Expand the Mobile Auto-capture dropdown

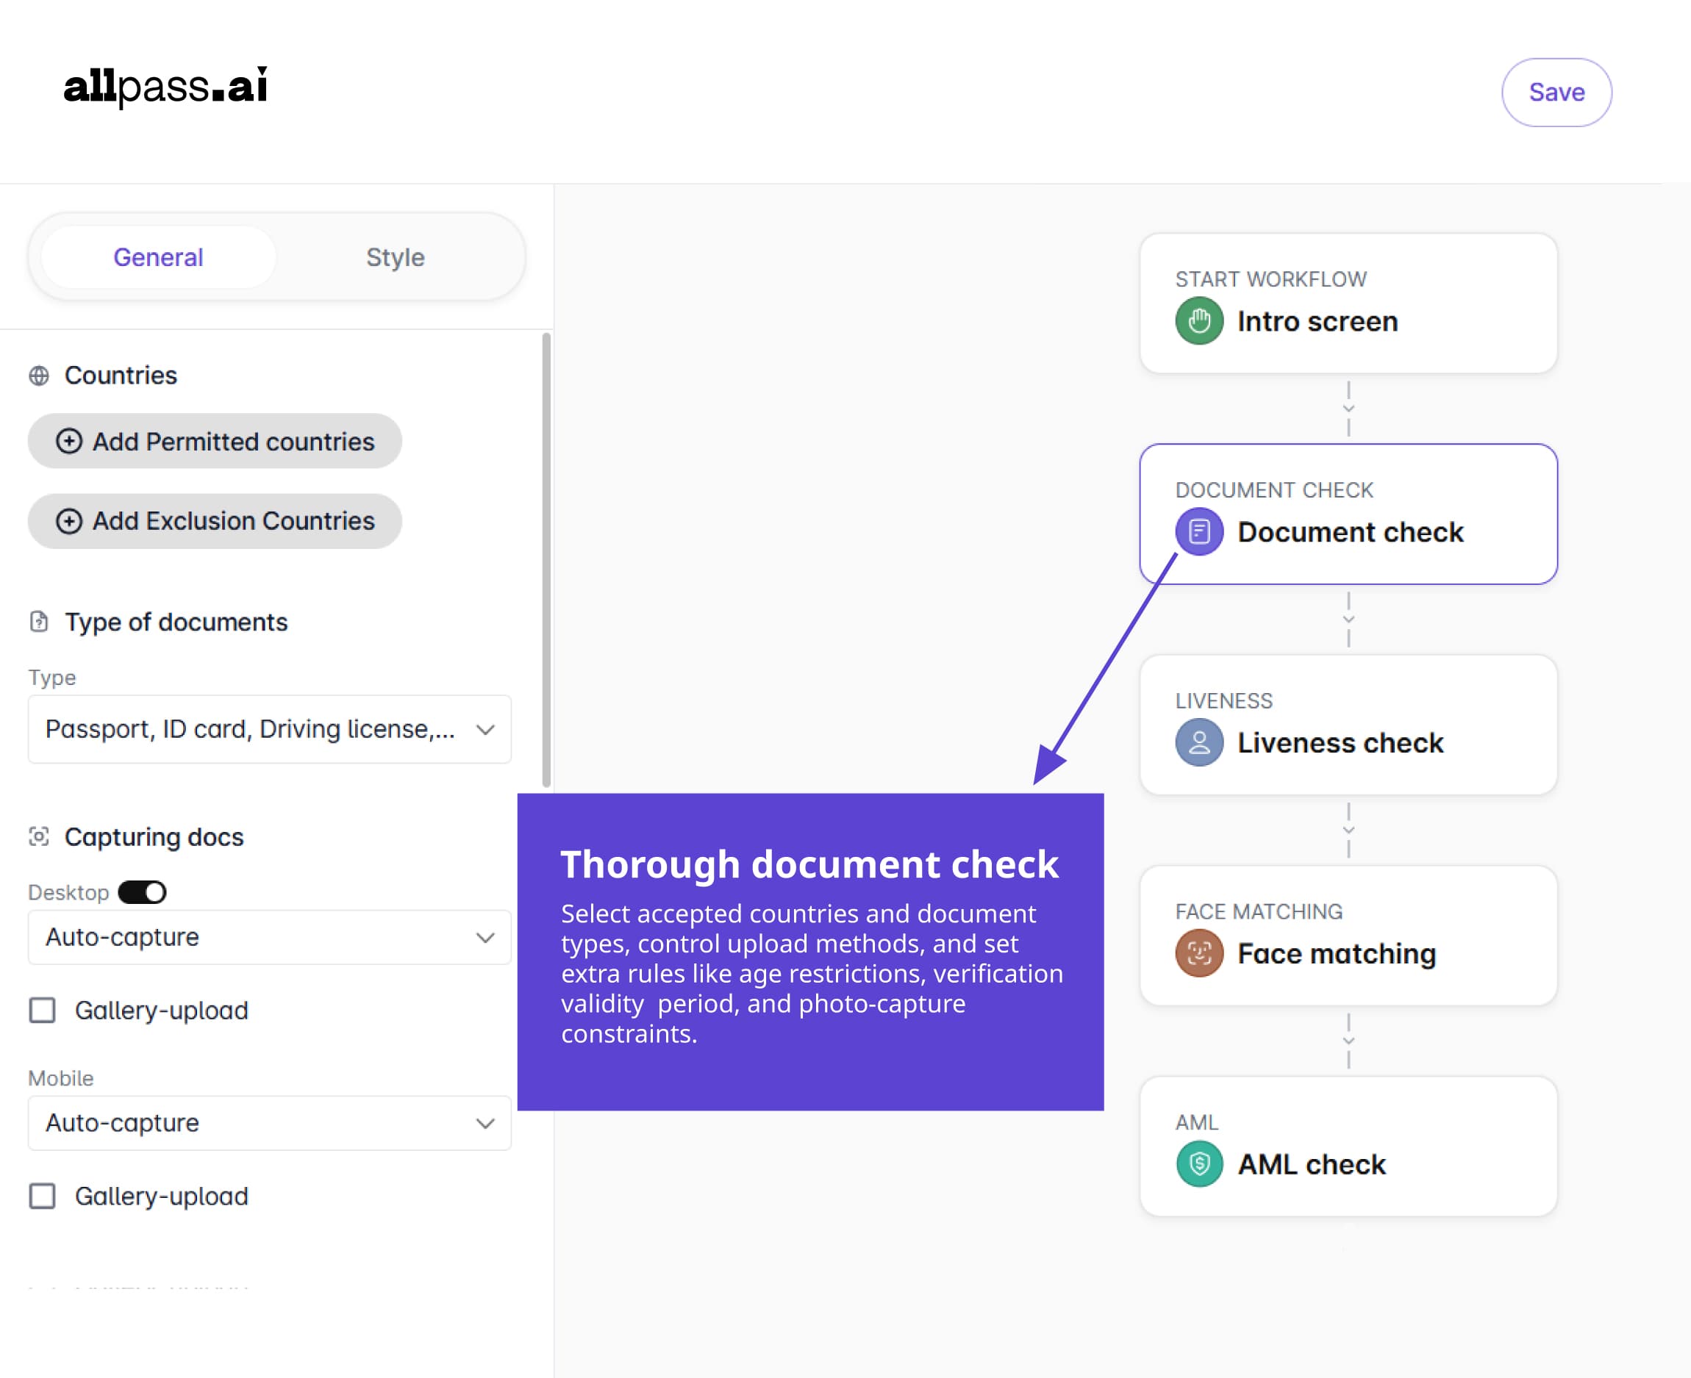point(269,1122)
